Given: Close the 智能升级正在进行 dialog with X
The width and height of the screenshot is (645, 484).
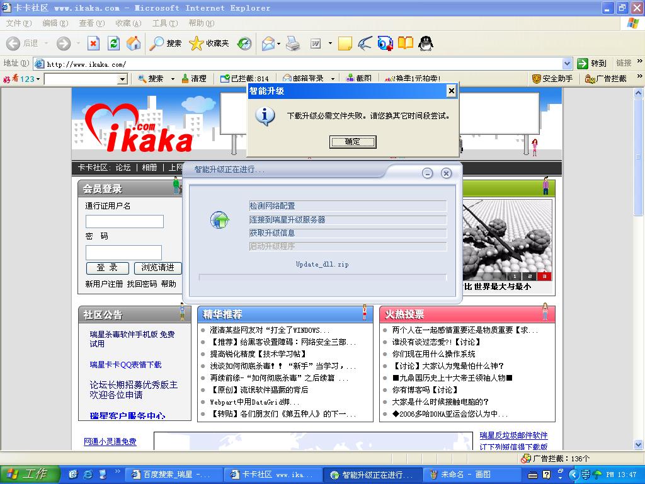Looking at the screenshot, I should (x=446, y=173).
